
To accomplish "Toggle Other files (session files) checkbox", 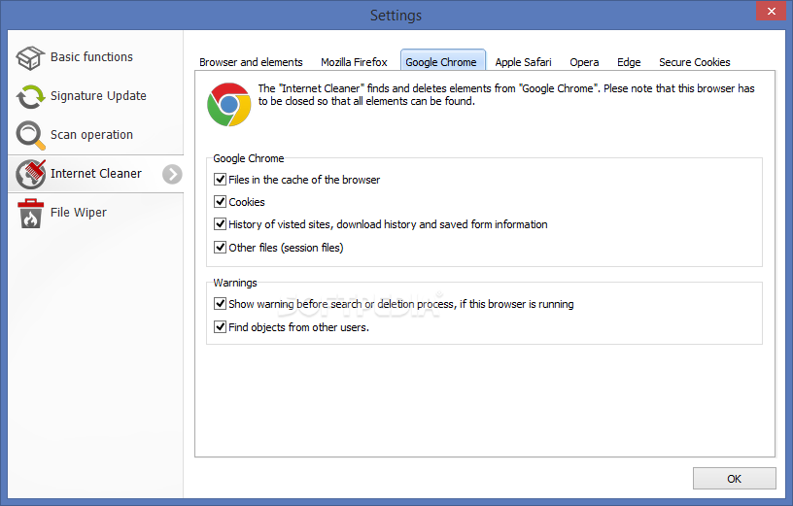I will point(220,247).
